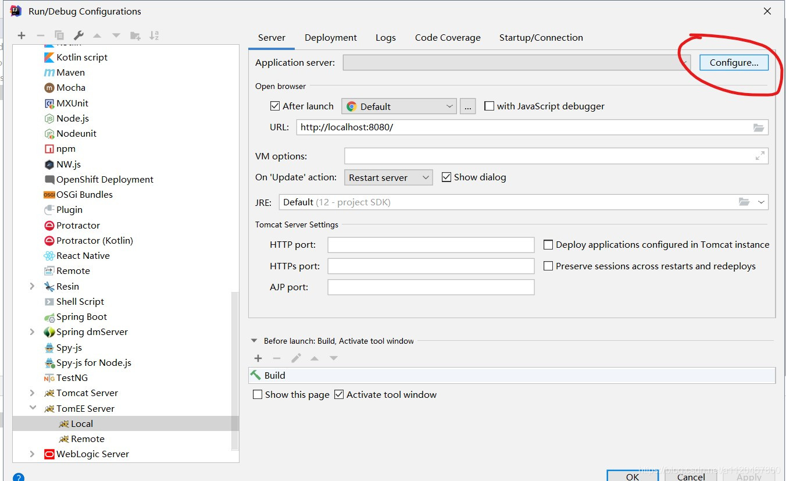Select React Native configuration type

point(83,255)
